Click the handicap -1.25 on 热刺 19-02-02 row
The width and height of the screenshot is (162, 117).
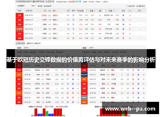tap(57, 102)
